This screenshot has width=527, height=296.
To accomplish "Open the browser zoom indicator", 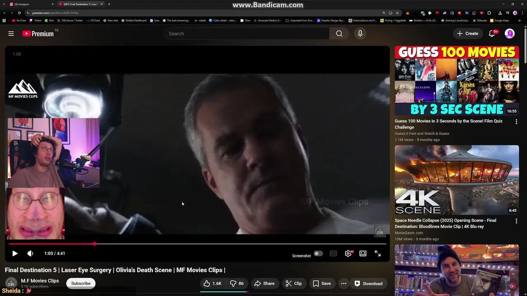I will point(384,13).
